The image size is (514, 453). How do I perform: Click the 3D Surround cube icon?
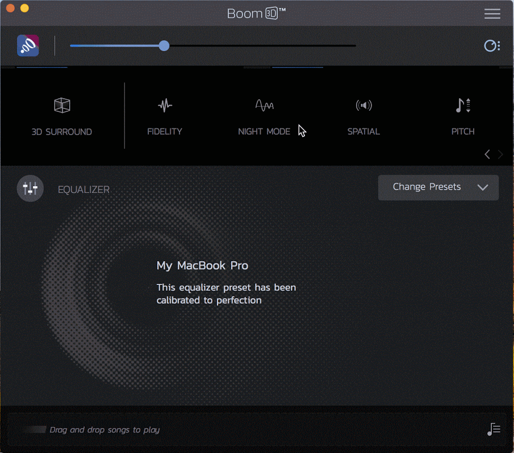(x=62, y=105)
